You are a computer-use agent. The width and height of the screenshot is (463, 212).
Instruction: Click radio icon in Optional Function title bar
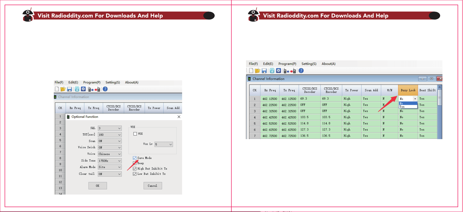point(68,117)
